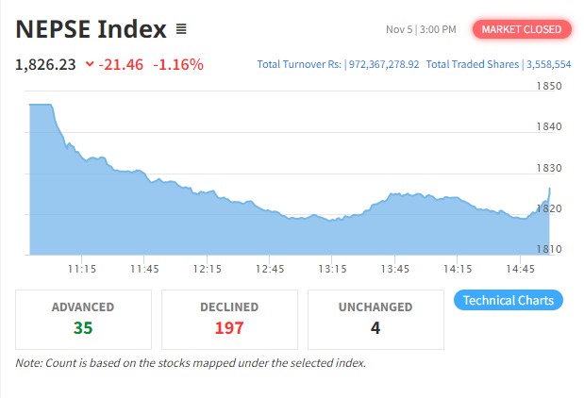Click the 972,367,278.92 turnover amount
The width and height of the screenshot is (584, 398).
pos(385,64)
